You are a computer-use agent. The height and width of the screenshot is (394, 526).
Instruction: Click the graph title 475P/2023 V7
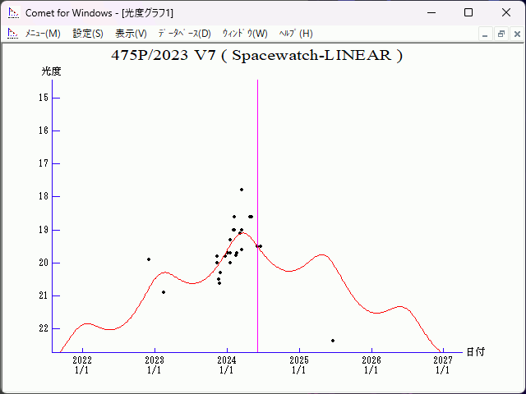coord(256,56)
